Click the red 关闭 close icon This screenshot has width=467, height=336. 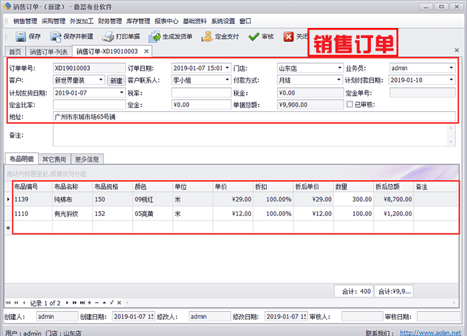[x=288, y=37]
